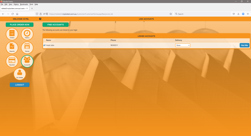The image size is (251, 136).
Task: Open the Bookmarks menu
Action: pos(24,4)
